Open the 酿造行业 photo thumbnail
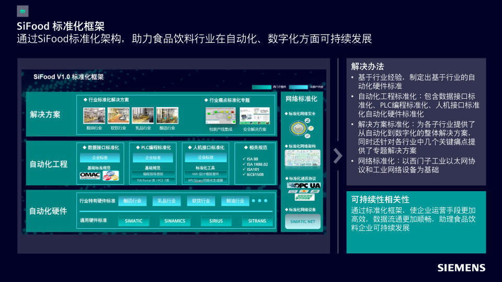The image size is (502, 282). [167, 115]
